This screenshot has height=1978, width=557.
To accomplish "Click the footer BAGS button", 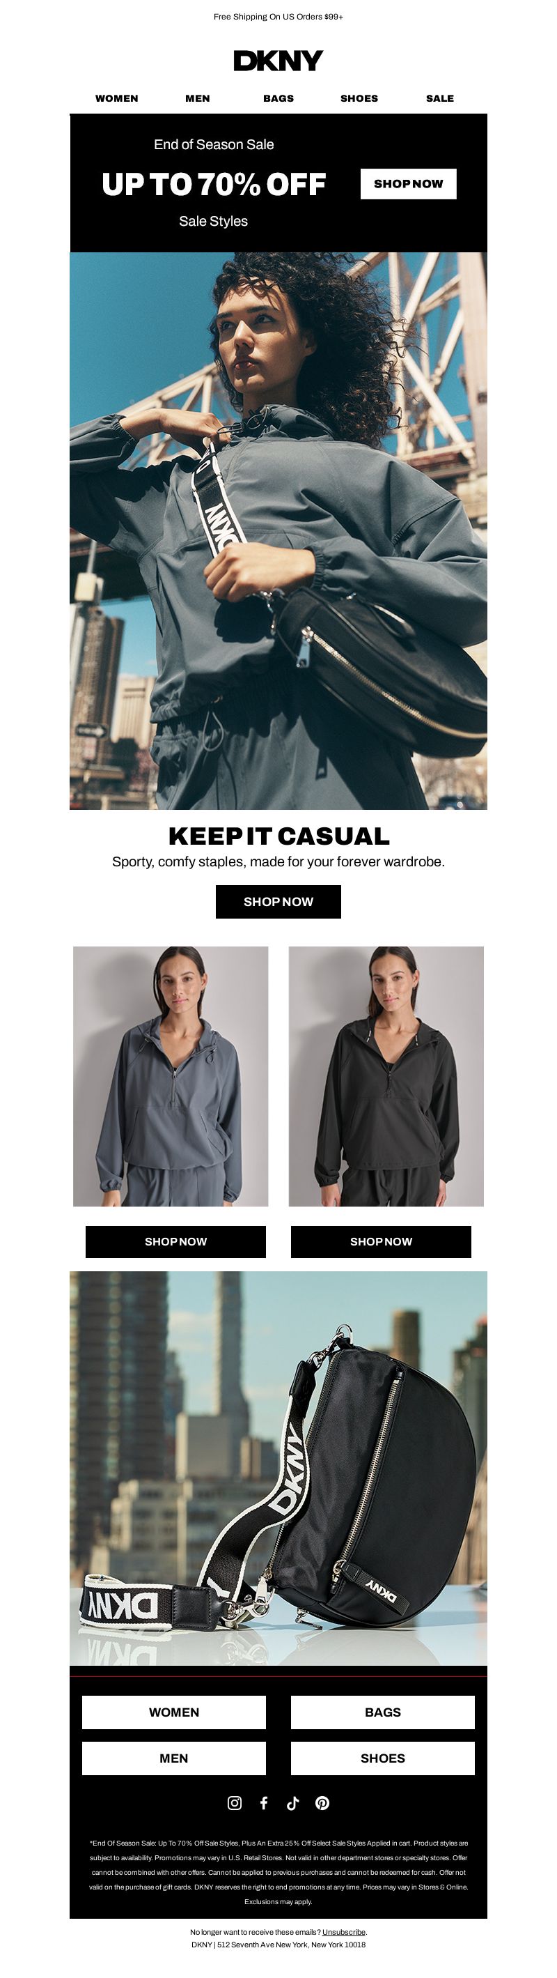I will pos(383,1712).
